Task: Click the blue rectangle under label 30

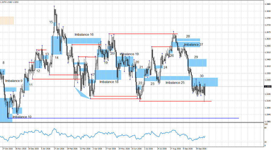Action: 205,82
